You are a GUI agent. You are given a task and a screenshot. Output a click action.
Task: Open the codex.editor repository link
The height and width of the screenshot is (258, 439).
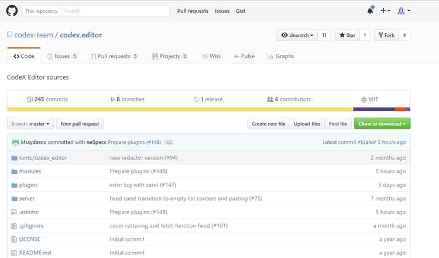81,35
